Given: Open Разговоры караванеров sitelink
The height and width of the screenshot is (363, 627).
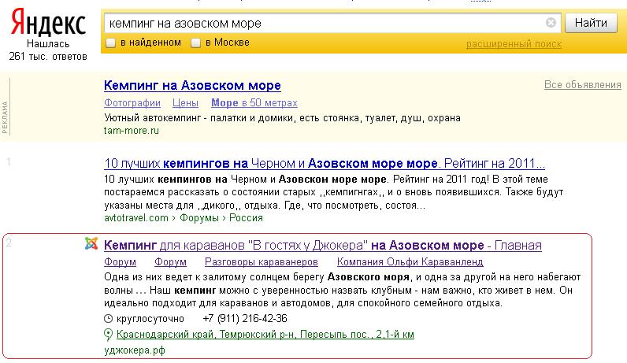Looking at the screenshot, I should click(261, 262).
